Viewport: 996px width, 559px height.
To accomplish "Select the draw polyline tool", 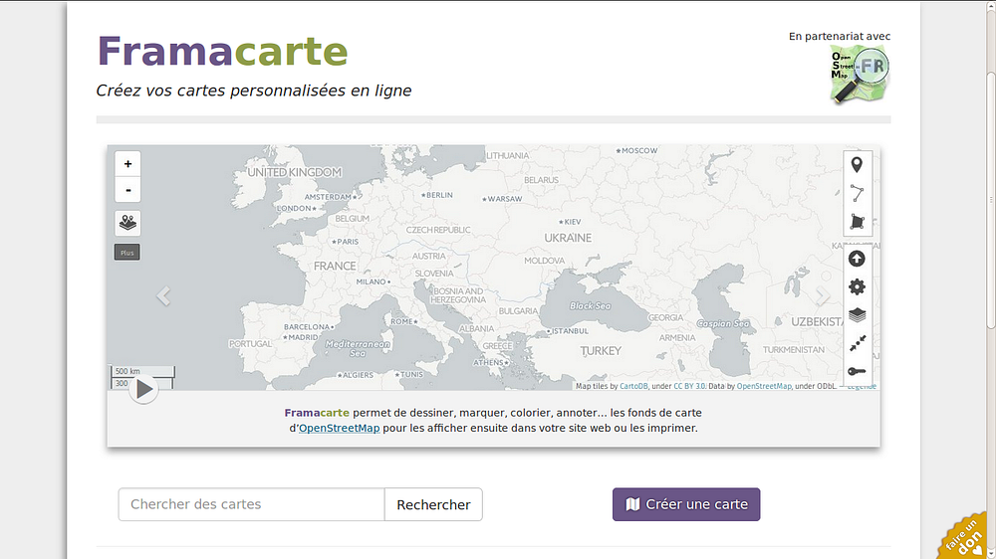I will tap(857, 193).
